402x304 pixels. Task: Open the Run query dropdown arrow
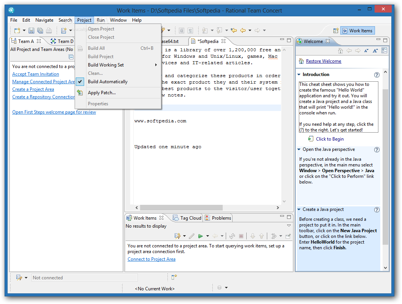point(208,236)
